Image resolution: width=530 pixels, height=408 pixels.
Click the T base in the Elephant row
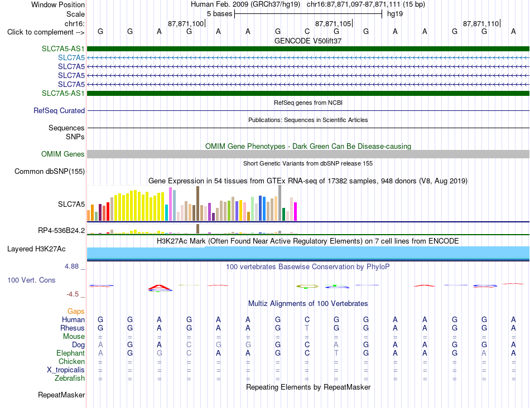[x=336, y=353]
